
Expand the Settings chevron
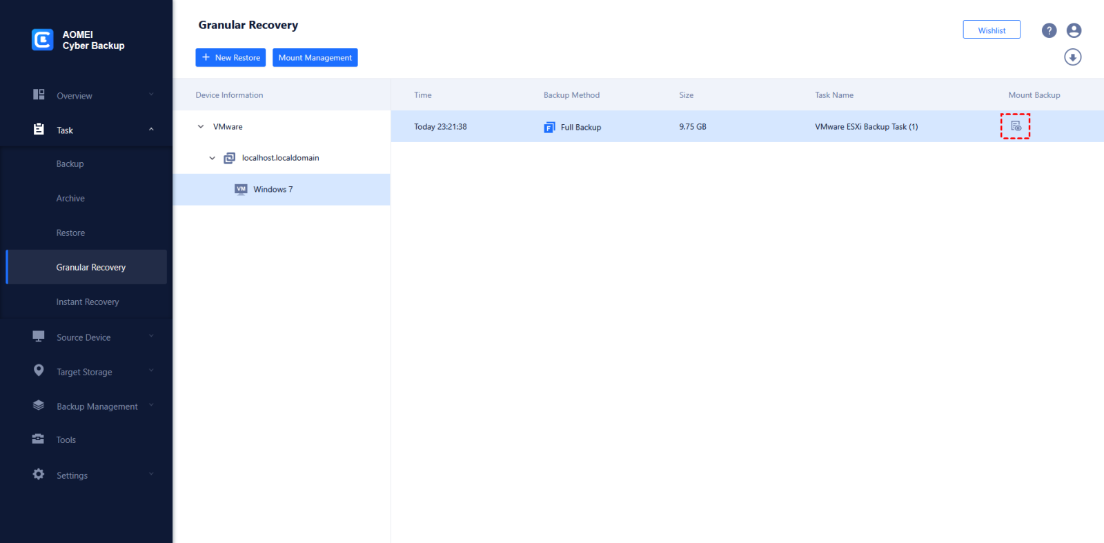pyautogui.click(x=151, y=474)
